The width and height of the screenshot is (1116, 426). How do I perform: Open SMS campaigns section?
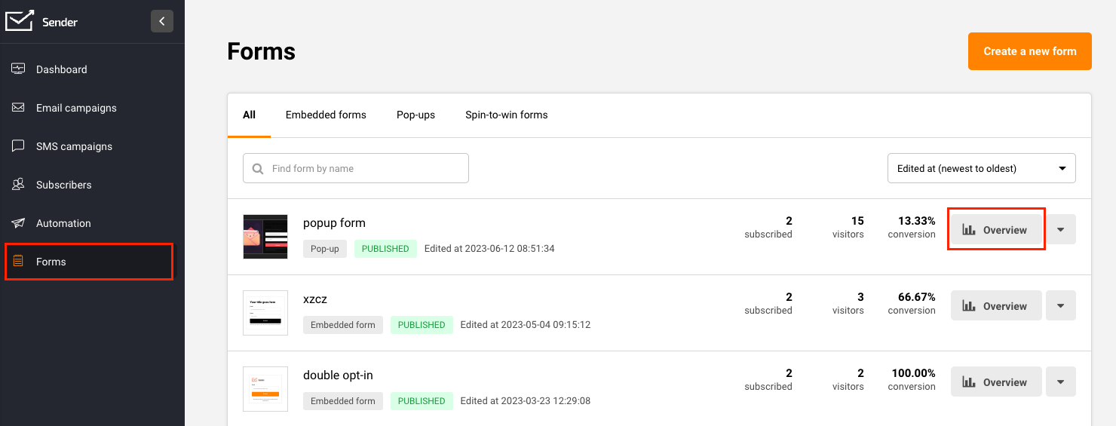[74, 146]
